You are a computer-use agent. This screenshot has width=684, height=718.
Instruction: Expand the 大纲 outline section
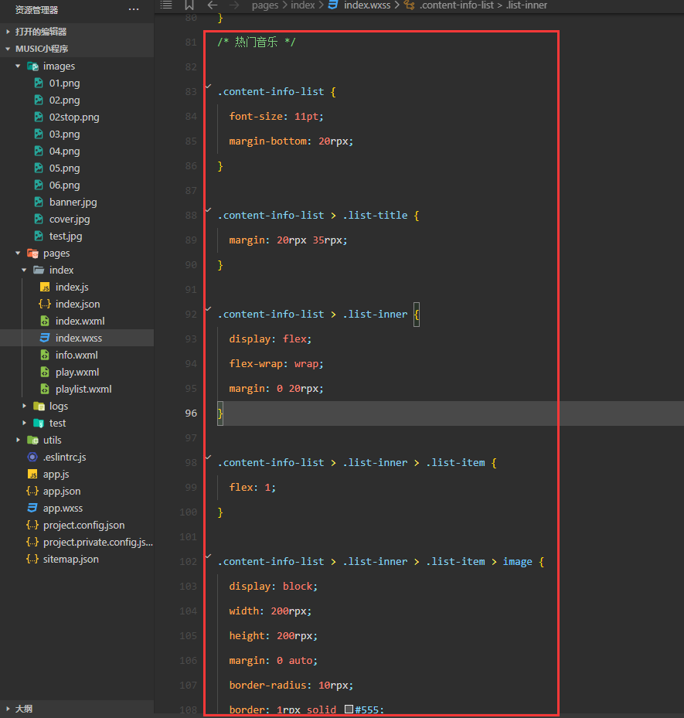[x=8, y=709]
